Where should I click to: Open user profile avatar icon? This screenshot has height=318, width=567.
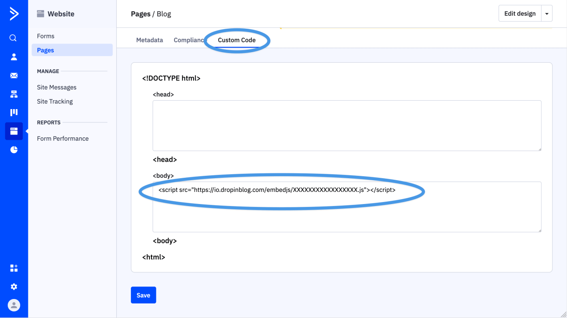(14, 305)
